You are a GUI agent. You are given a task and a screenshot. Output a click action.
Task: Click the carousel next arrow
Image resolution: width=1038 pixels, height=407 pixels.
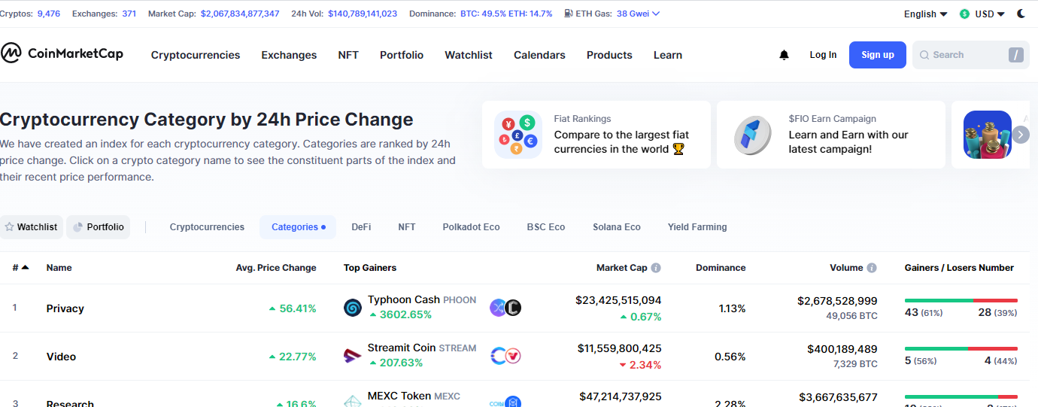(x=1021, y=135)
